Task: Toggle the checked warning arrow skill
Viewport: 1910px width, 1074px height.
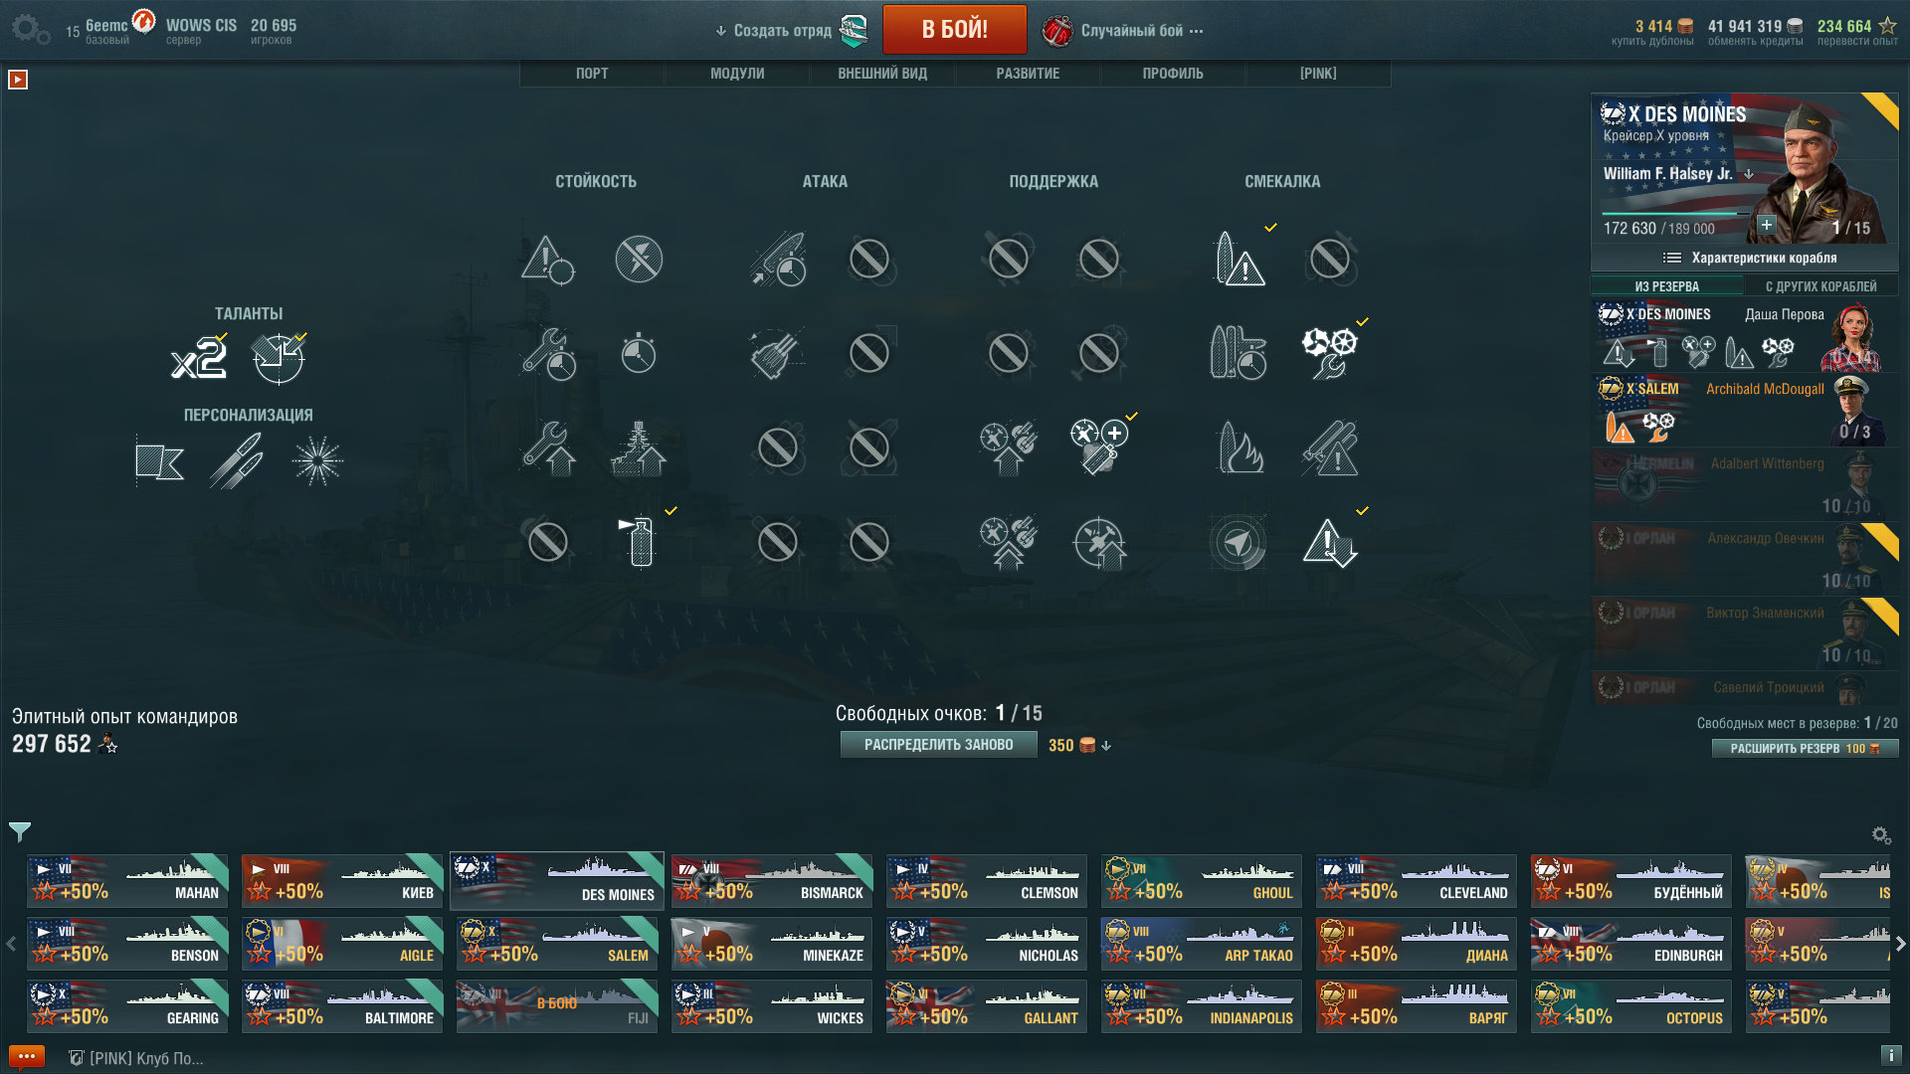Action: [1330, 542]
